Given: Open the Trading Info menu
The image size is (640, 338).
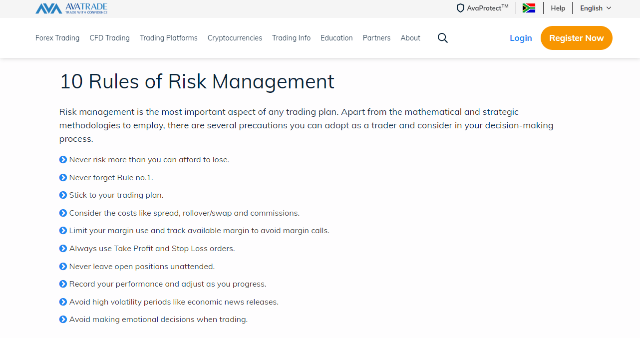Looking at the screenshot, I should (x=291, y=38).
